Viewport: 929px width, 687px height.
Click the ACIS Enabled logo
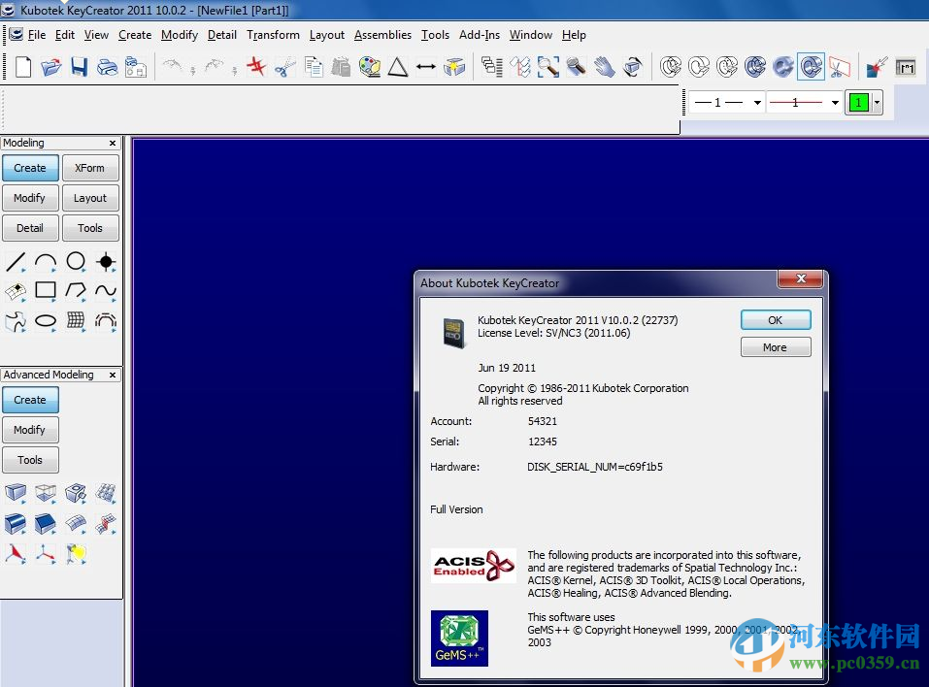tap(473, 566)
